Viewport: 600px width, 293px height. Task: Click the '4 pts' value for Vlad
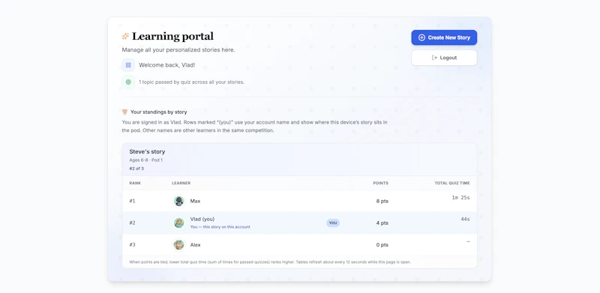click(x=382, y=223)
